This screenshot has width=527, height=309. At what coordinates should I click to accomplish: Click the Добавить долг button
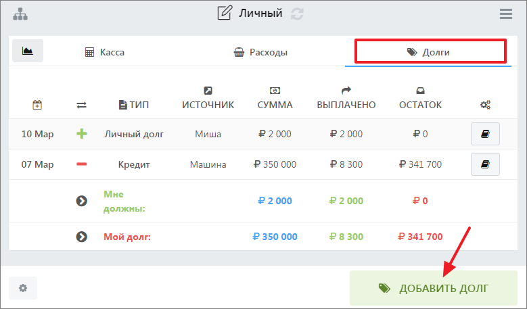(433, 288)
